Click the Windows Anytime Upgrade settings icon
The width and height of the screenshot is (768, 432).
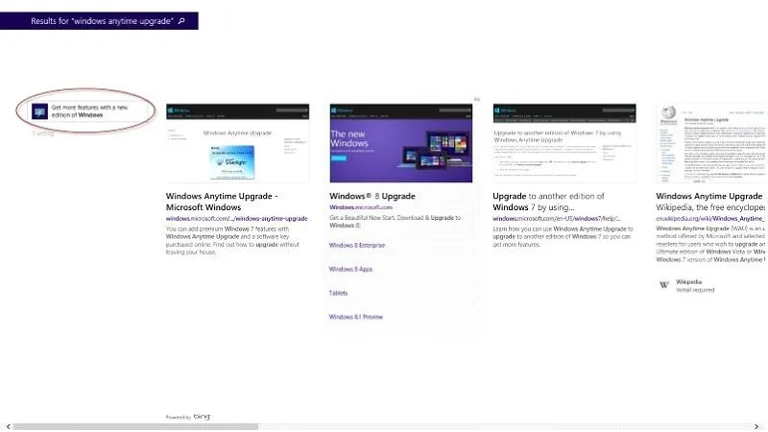tap(39, 111)
